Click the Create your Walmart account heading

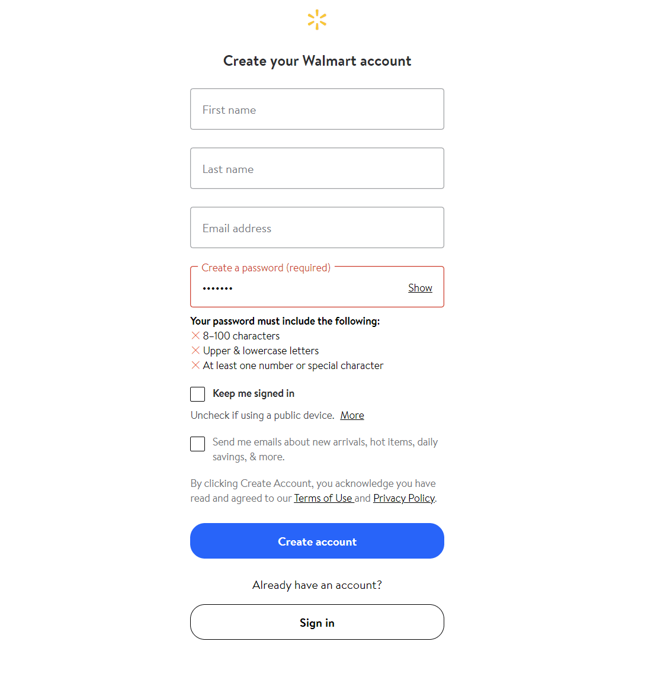pyautogui.click(x=317, y=61)
